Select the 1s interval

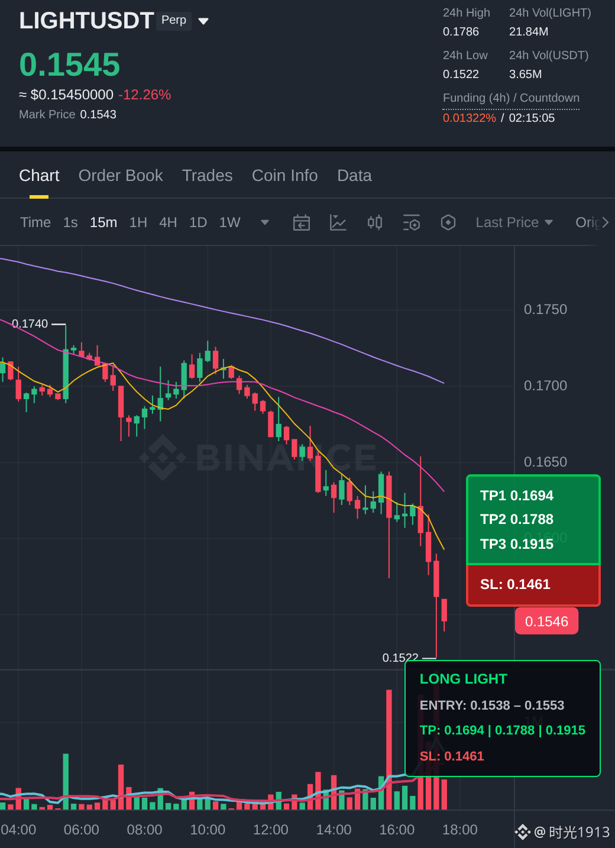pos(70,222)
